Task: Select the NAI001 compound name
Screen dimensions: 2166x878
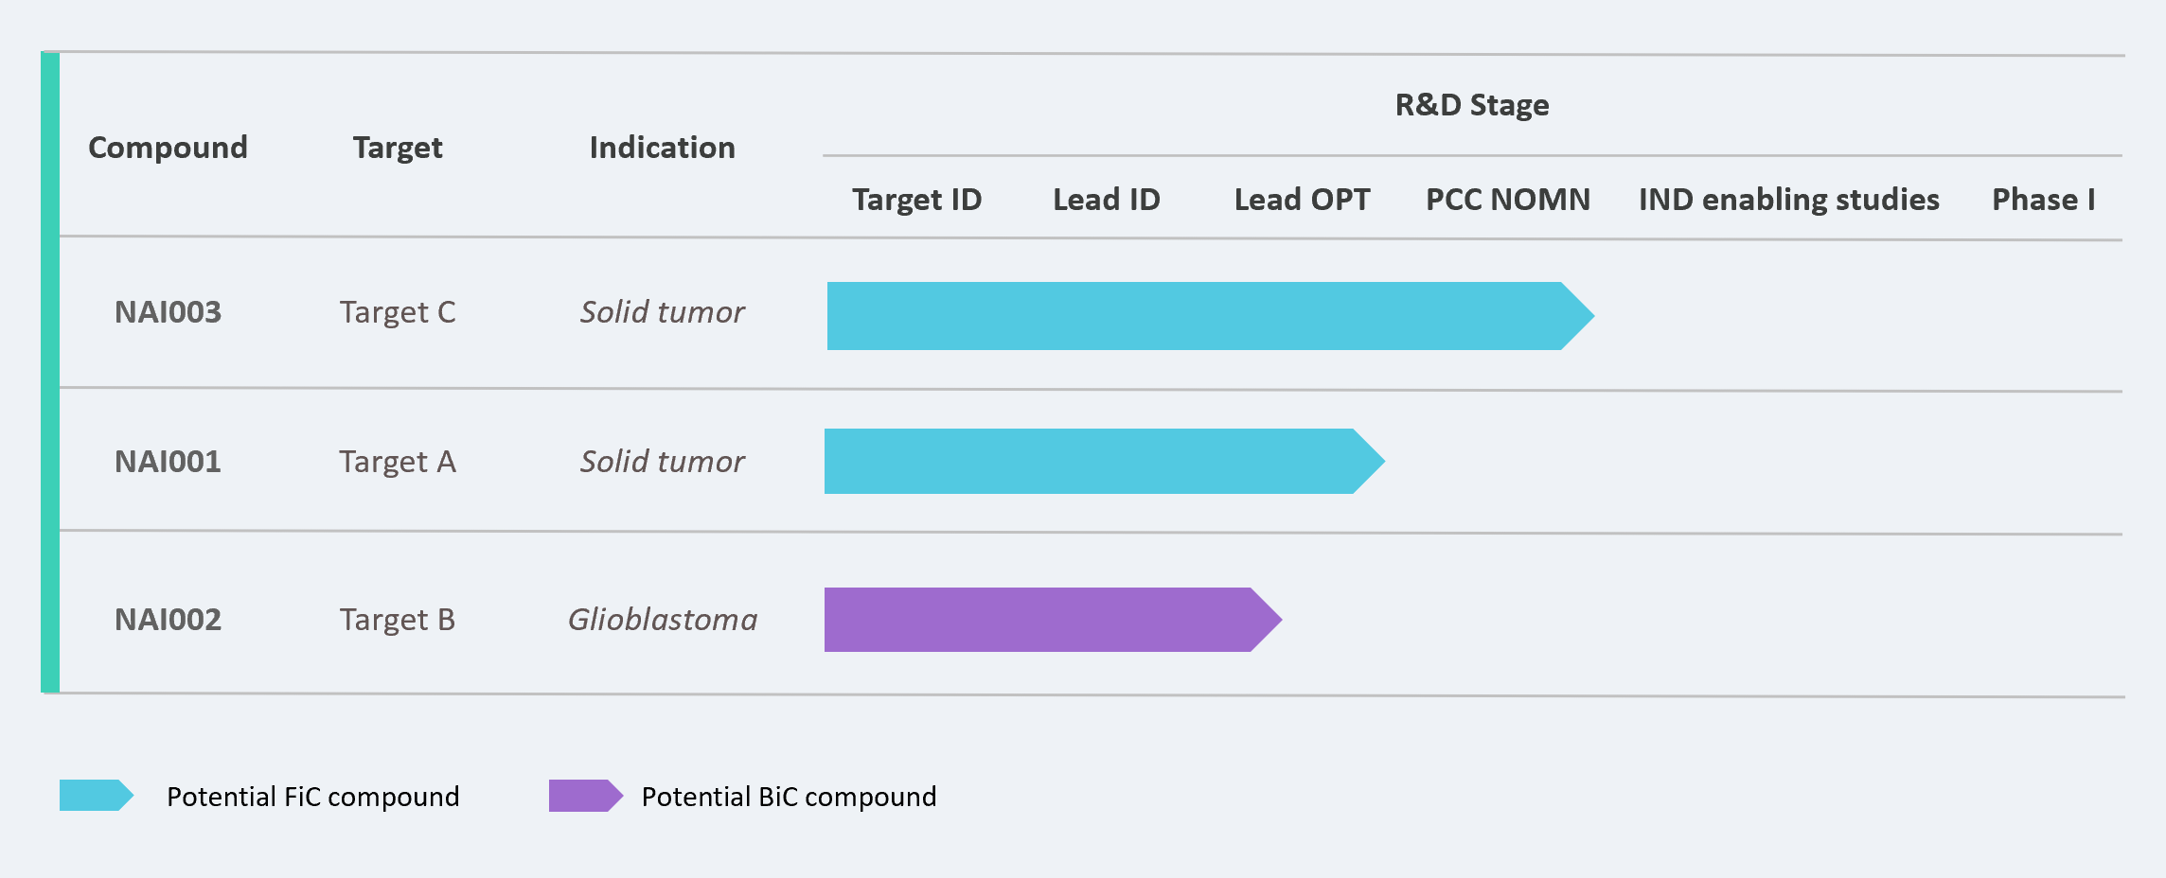Action: pyautogui.click(x=168, y=462)
